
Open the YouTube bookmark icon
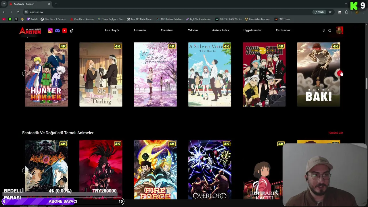point(4,19)
